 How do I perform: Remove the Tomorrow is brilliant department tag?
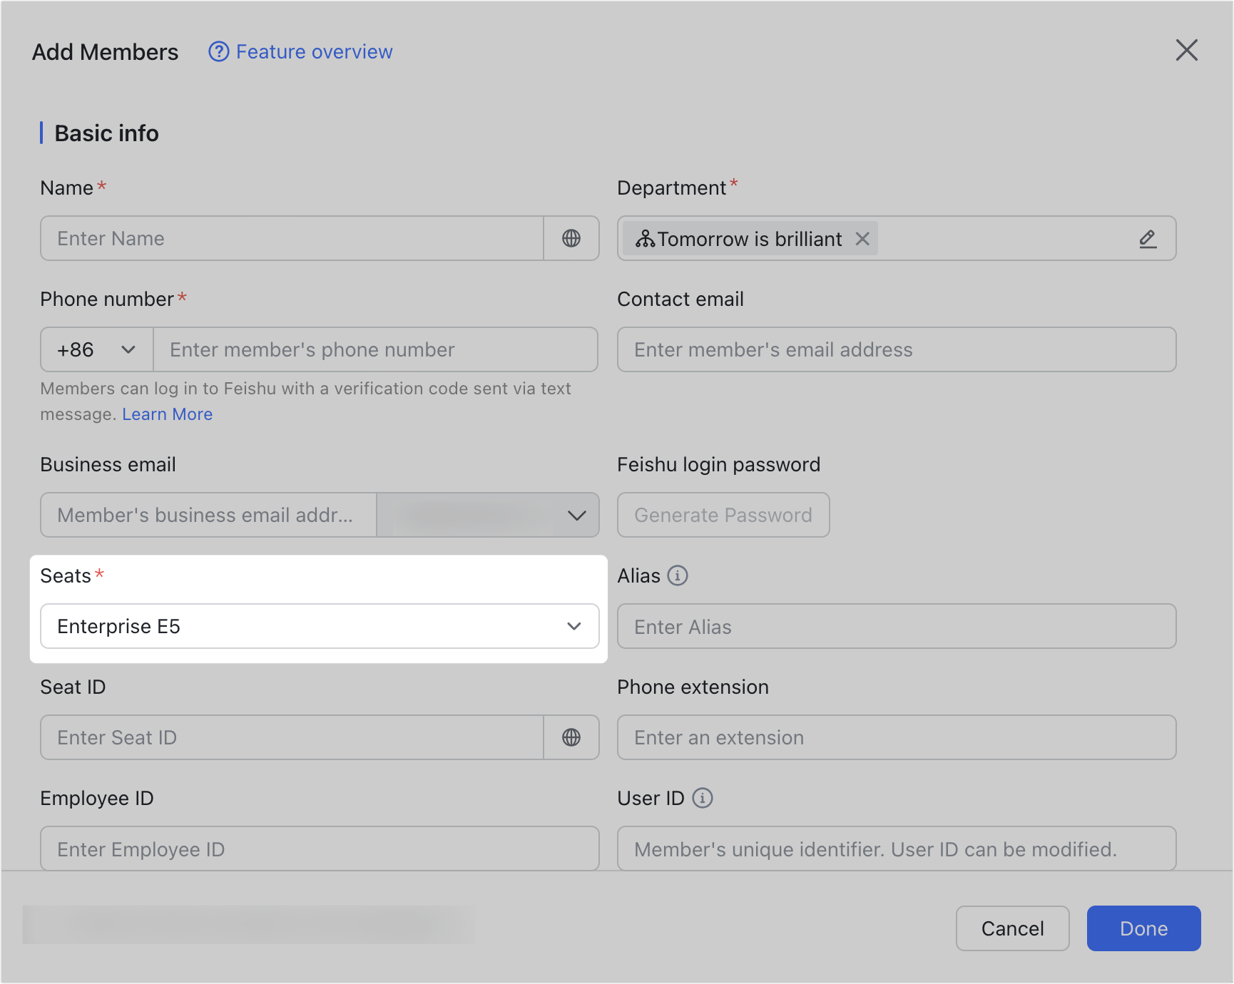tap(862, 238)
